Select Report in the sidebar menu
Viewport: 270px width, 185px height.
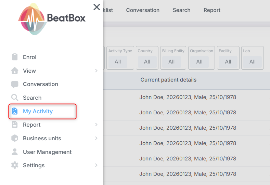click(32, 125)
